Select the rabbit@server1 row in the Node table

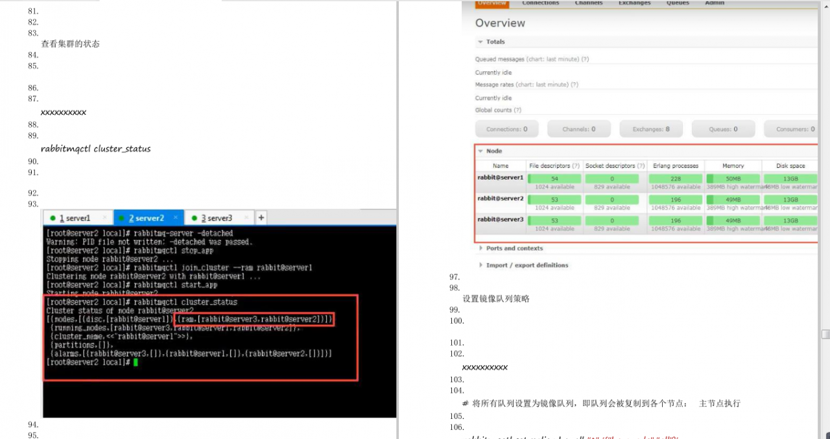[499, 178]
